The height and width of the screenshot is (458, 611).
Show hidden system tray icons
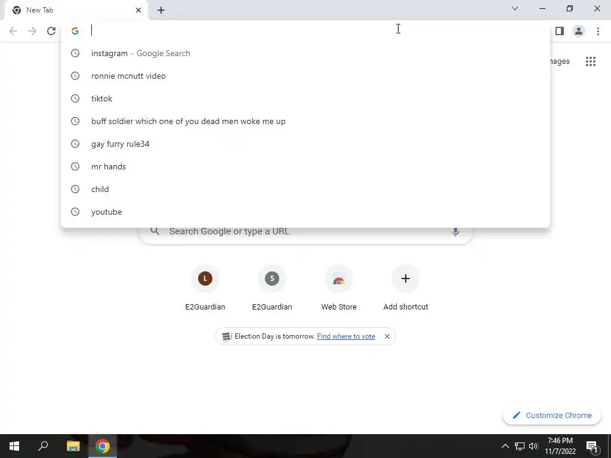tap(505, 446)
